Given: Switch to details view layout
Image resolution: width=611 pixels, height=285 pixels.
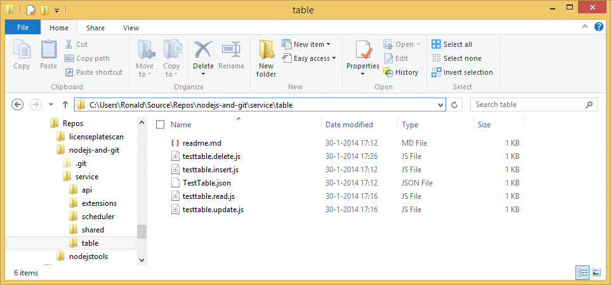Looking at the screenshot, I should coord(582,272).
